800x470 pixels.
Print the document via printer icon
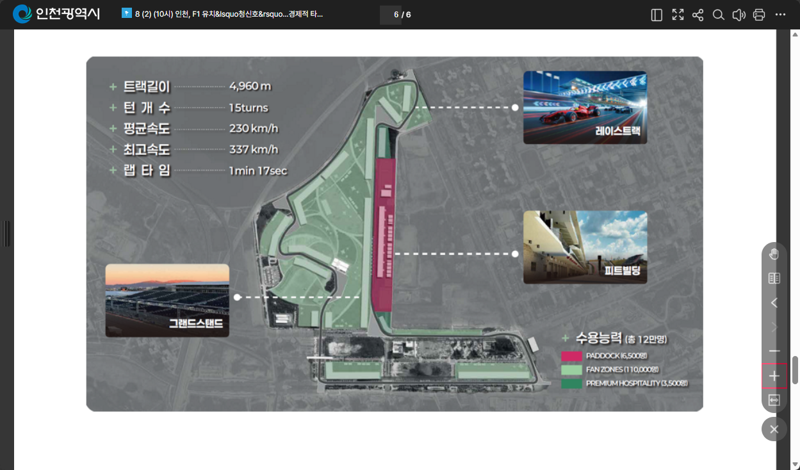coord(760,15)
